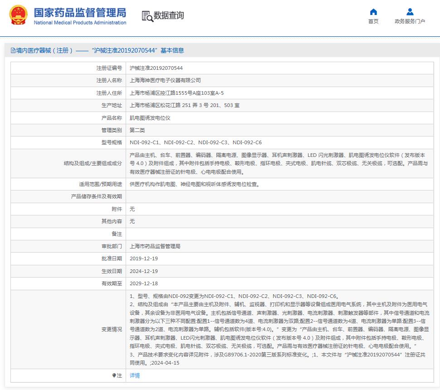Image resolution: width=440 pixels, height=390 pixels.
Task: Go to 首页 via its text label
Action: (373, 21)
